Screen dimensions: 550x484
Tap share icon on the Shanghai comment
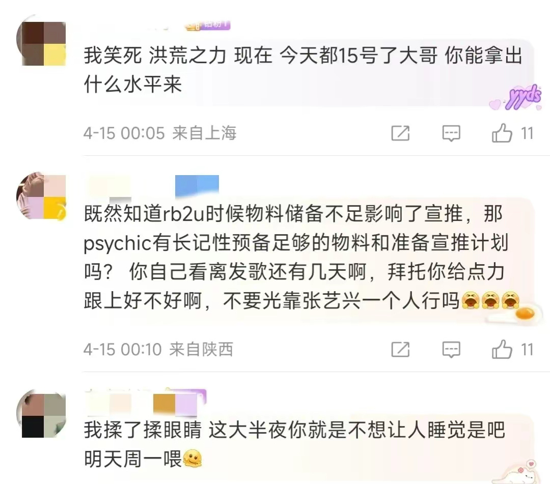(x=400, y=133)
